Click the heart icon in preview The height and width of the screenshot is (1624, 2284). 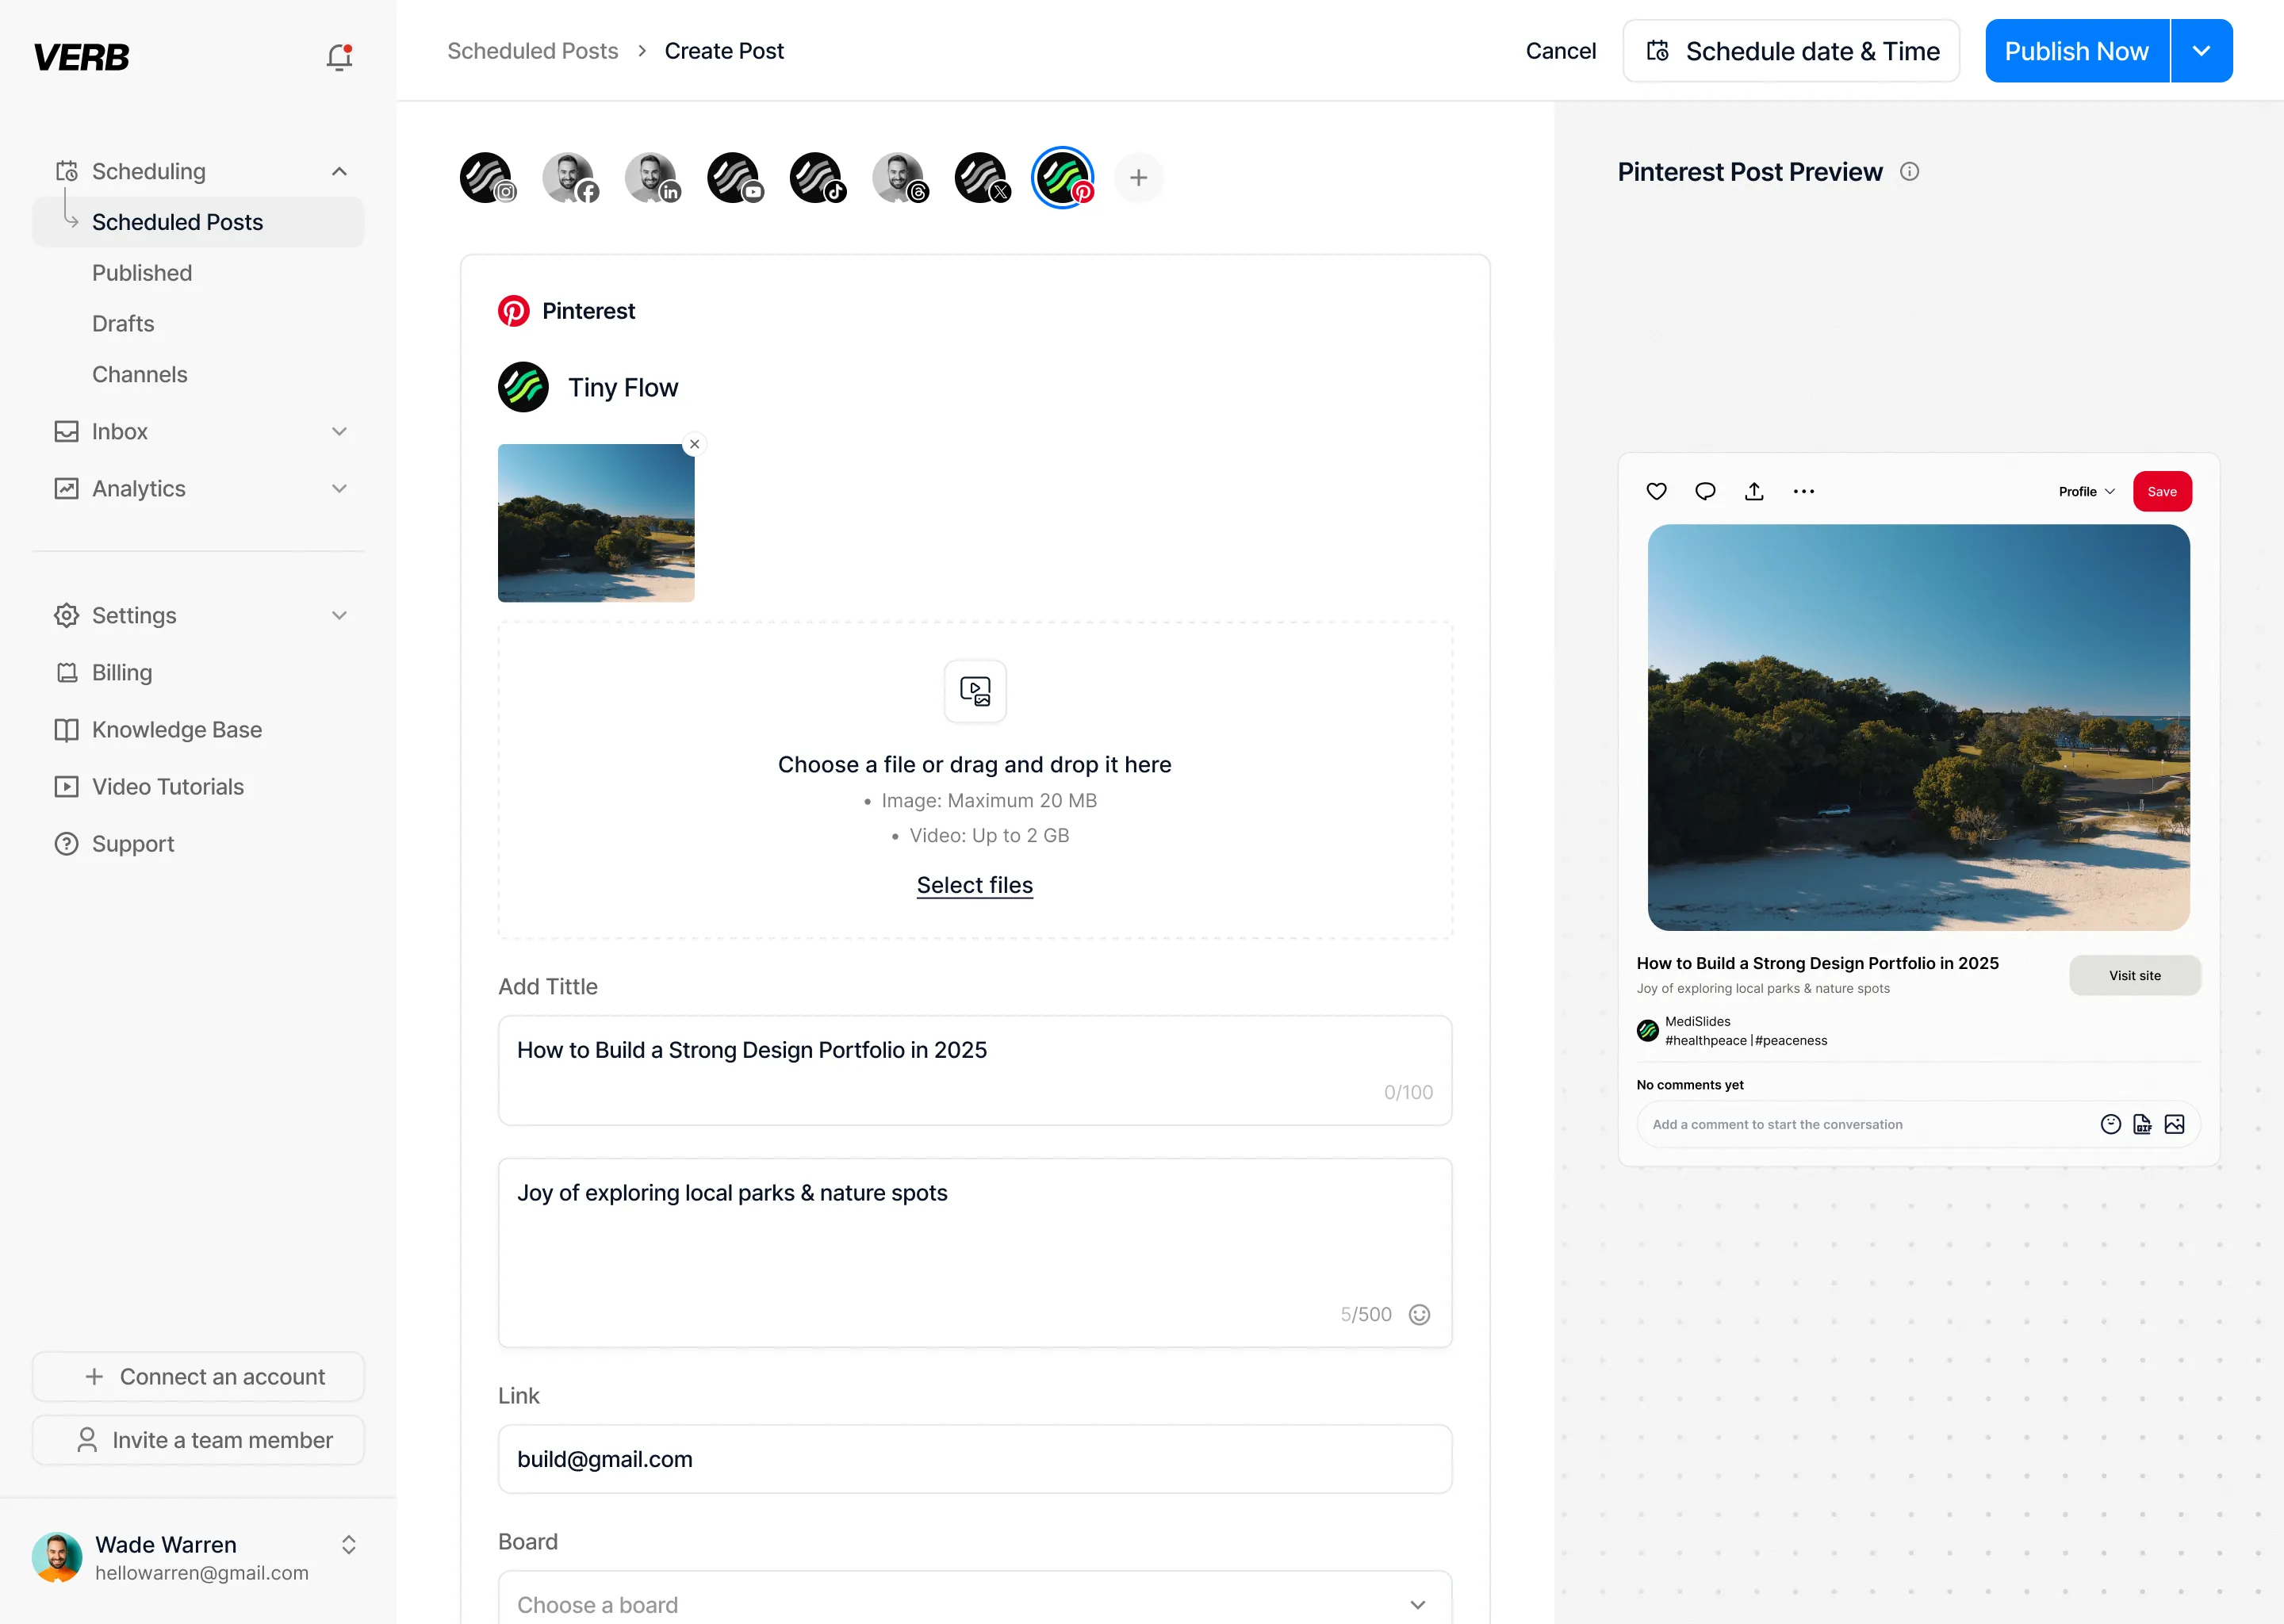[1656, 491]
